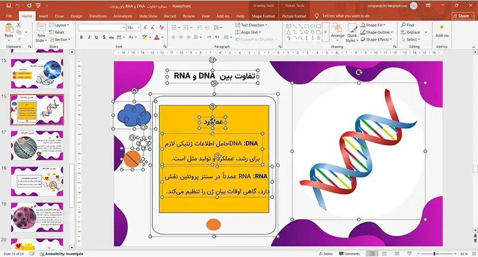Cut selection with the scissors icon
478x257 pixels.
[x=18, y=25]
